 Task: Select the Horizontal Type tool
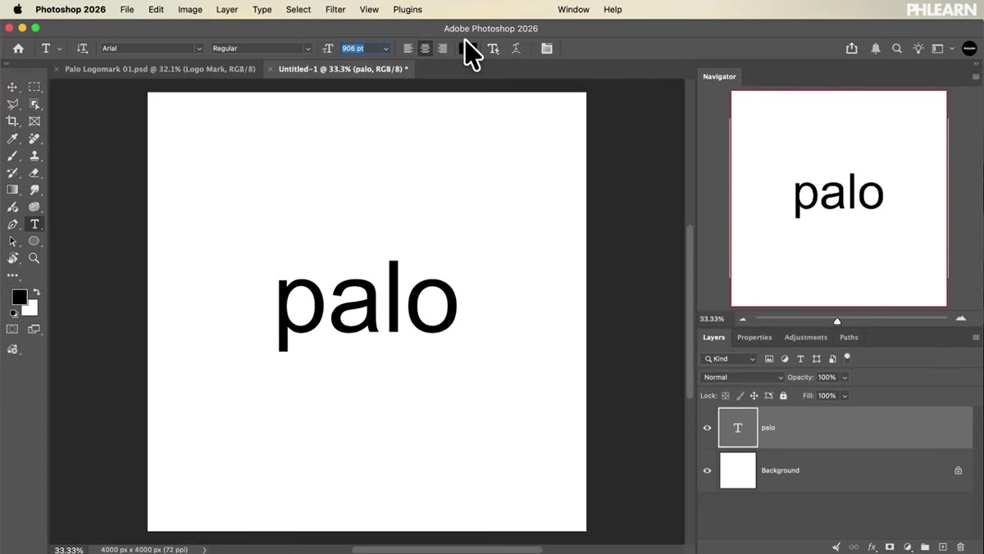pos(34,224)
